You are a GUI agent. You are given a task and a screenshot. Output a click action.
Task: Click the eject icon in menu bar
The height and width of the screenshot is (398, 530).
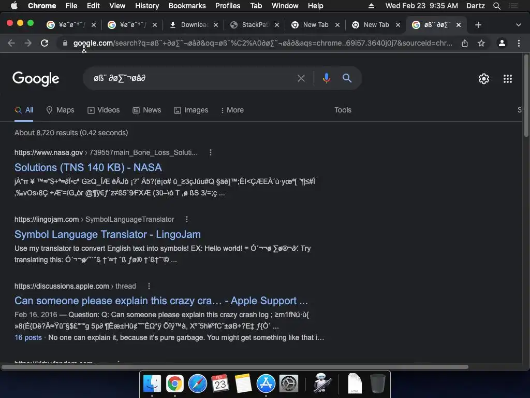click(371, 6)
